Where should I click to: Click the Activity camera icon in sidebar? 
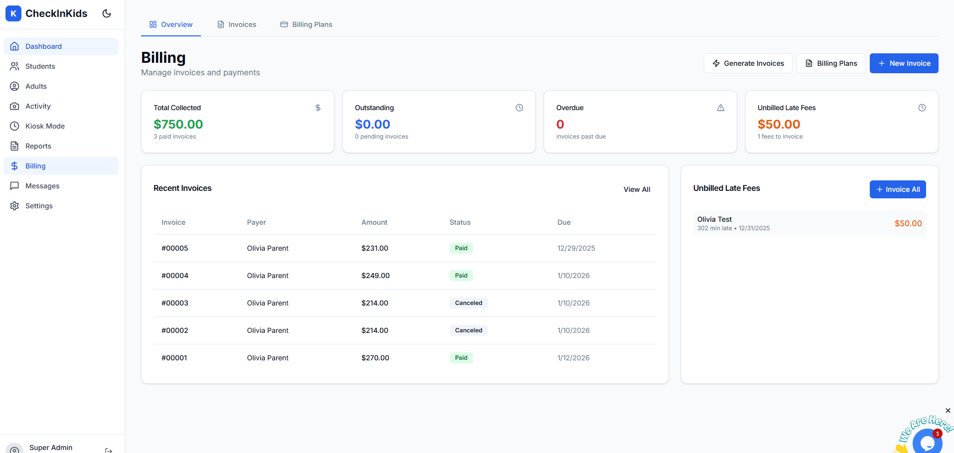click(x=14, y=106)
